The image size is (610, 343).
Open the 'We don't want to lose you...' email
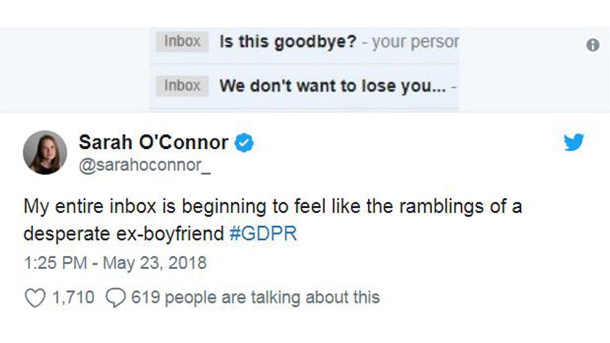click(x=333, y=85)
